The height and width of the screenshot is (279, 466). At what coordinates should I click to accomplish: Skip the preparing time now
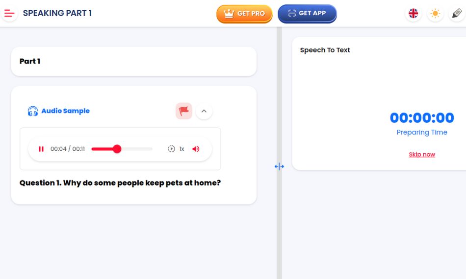[x=422, y=154]
